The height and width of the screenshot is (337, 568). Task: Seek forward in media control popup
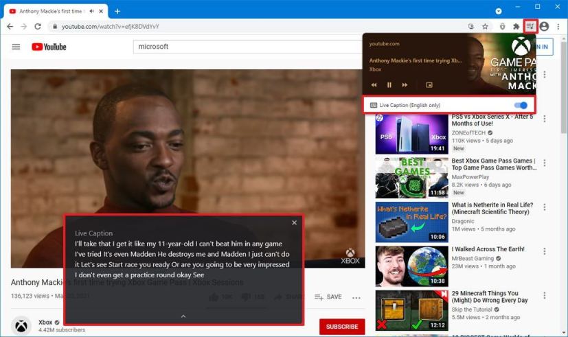pos(405,85)
